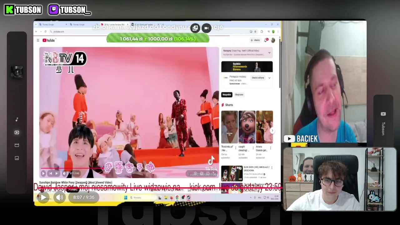Open Chrome from the taskbar

177,197
